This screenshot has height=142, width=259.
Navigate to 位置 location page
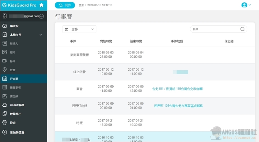click(12, 70)
